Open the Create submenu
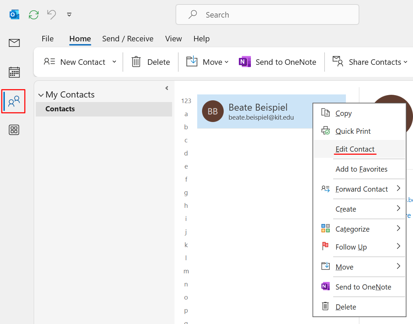Image resolution: width=413 pixels, height=324 pixels. (359, 209)
